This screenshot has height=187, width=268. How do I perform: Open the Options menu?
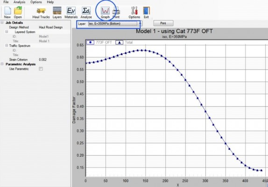coord(36,2)
